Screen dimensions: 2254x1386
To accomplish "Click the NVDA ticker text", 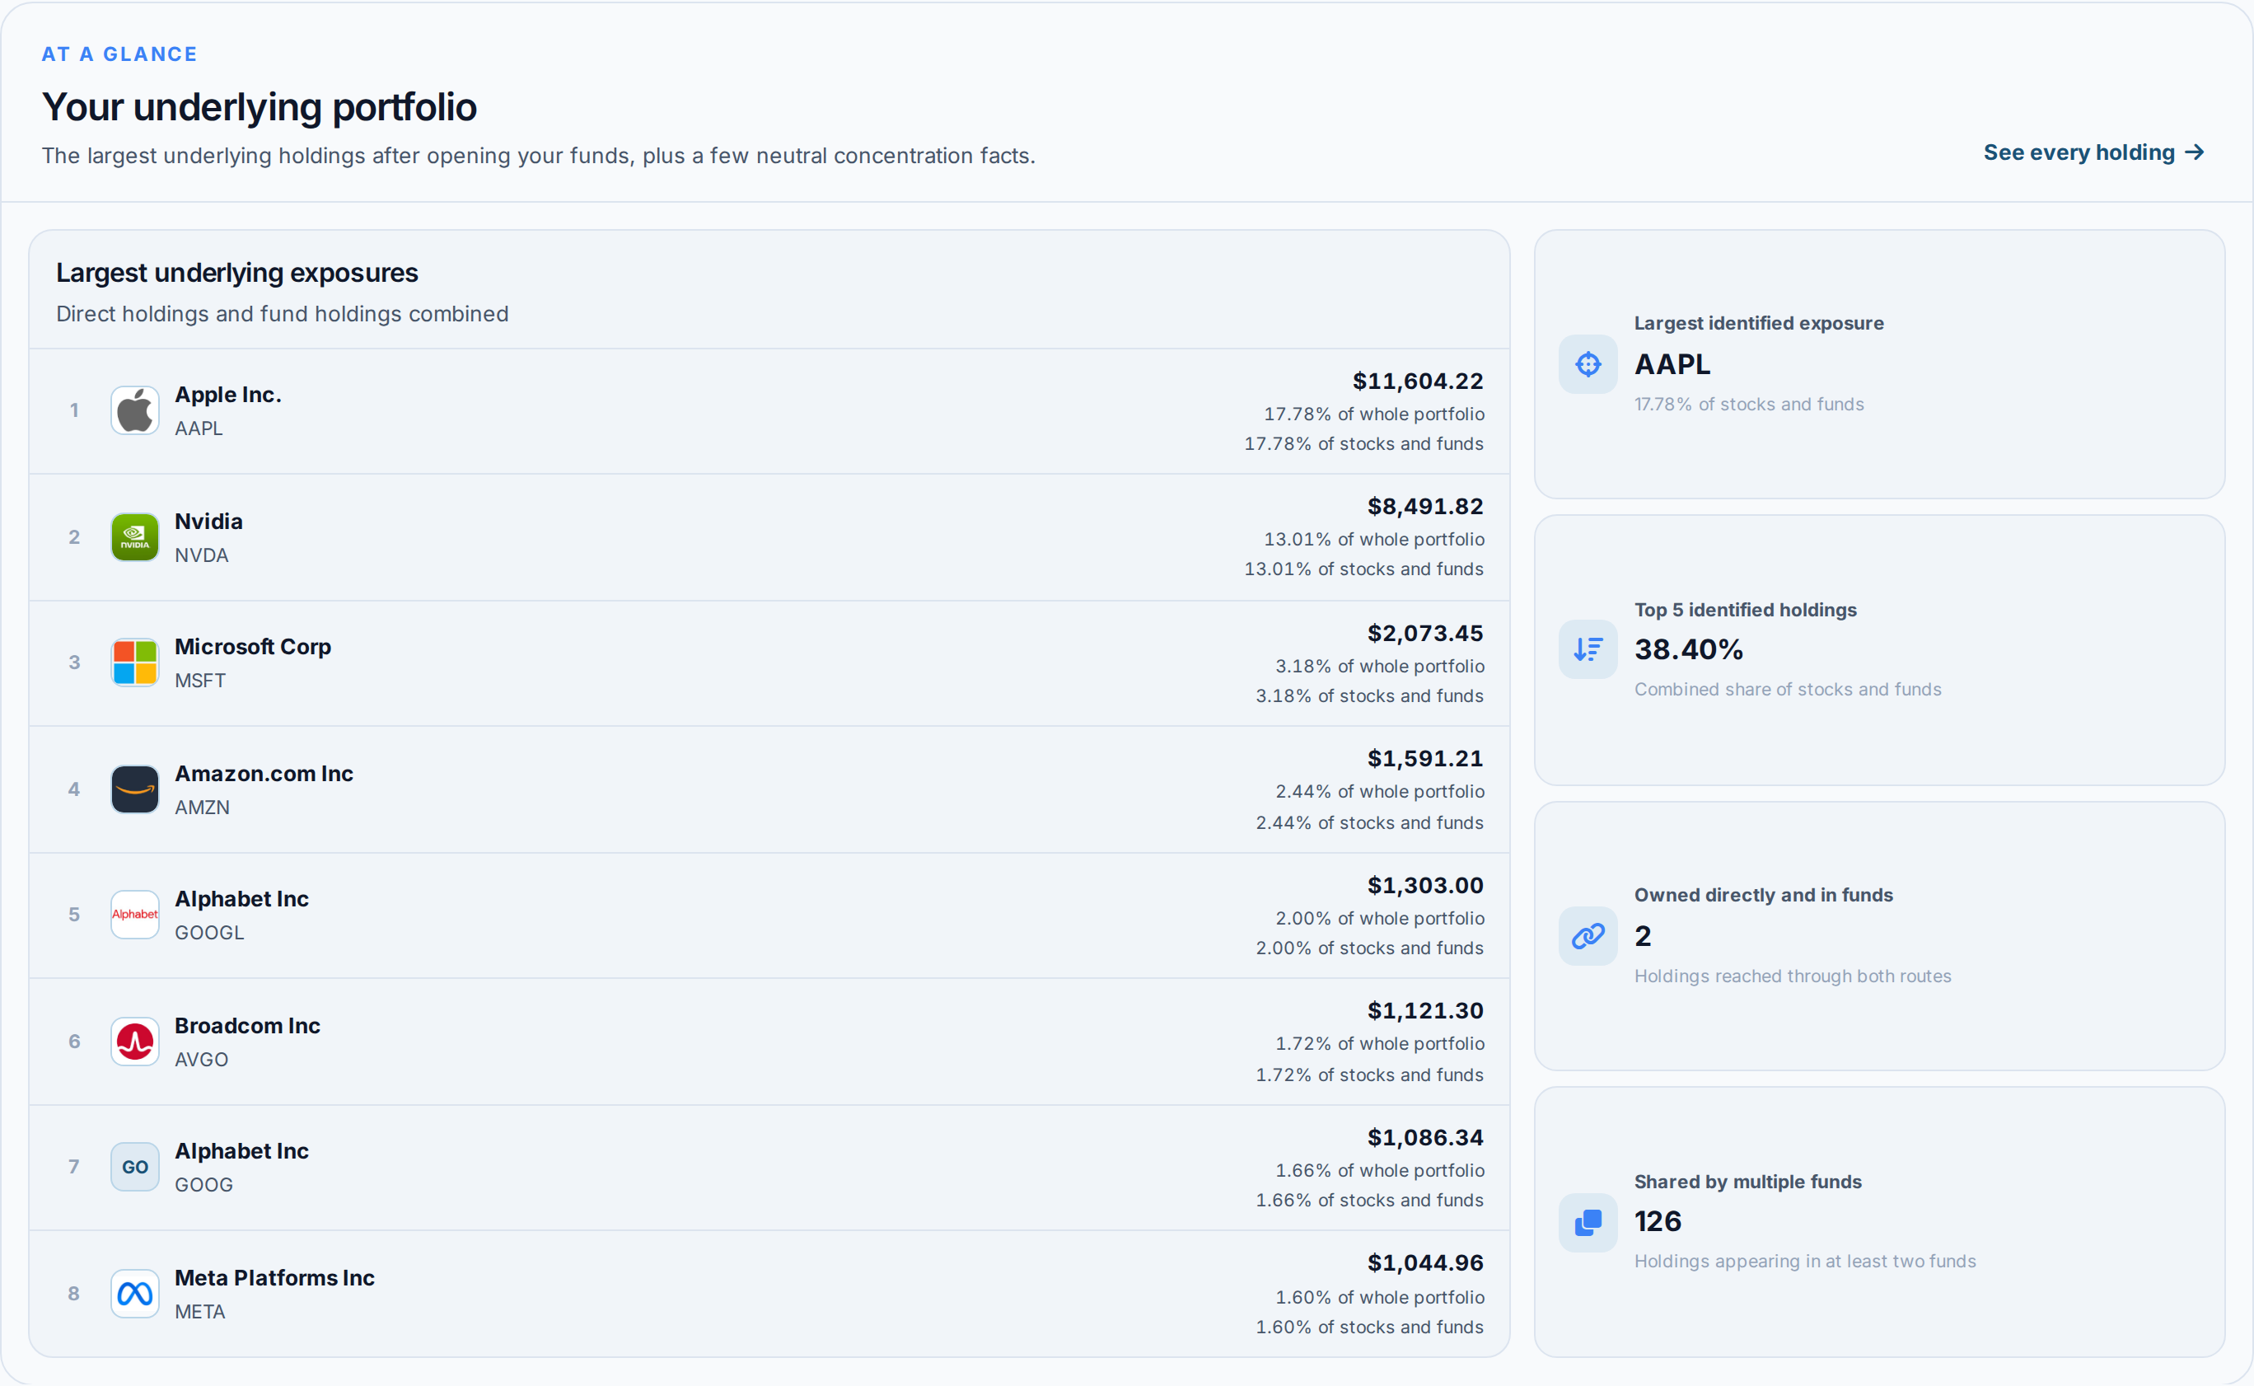I will click(x=202, y=555).
